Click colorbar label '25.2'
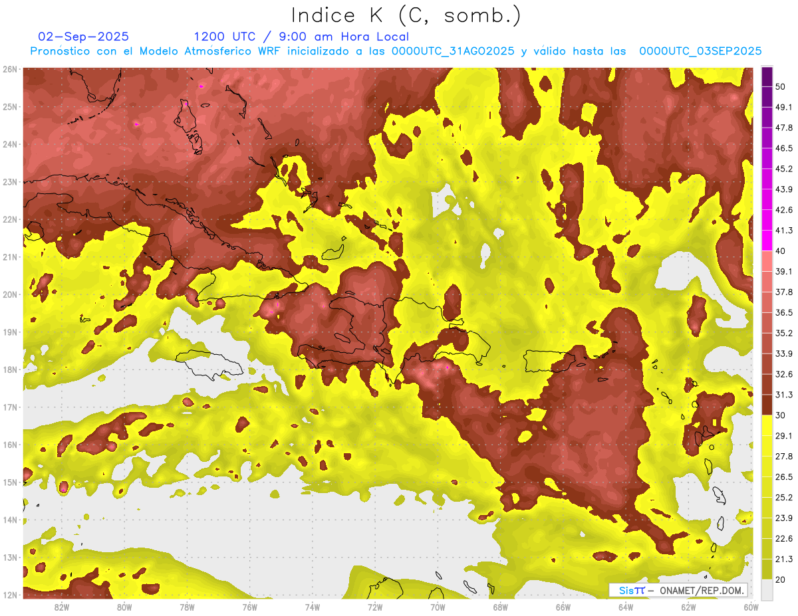This screenshot has width=798, height=616. click(784, 498)
